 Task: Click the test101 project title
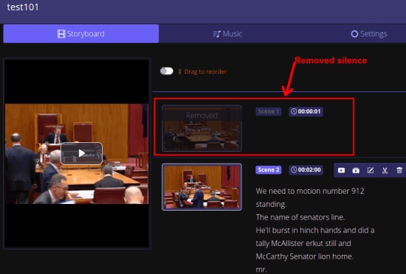23,7
